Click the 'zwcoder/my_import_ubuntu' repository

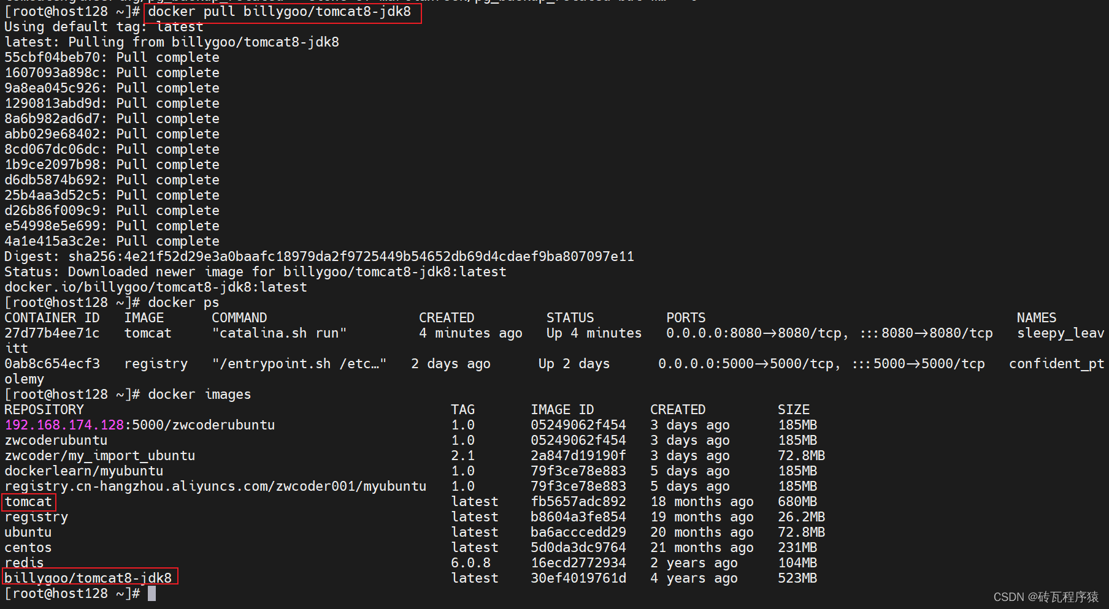click(100, 456)
